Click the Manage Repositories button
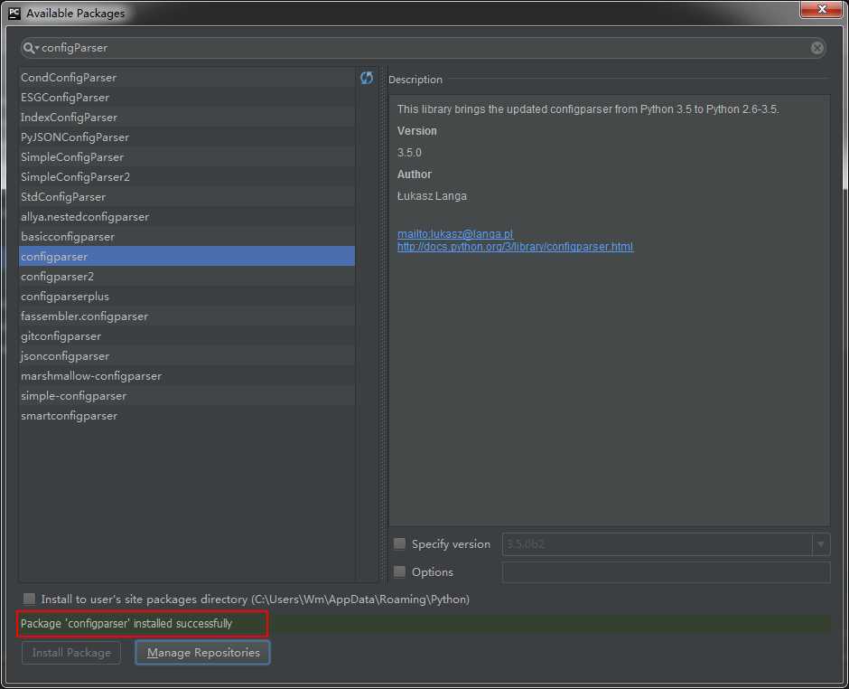The image size is (849, 689). pos(202,653)
